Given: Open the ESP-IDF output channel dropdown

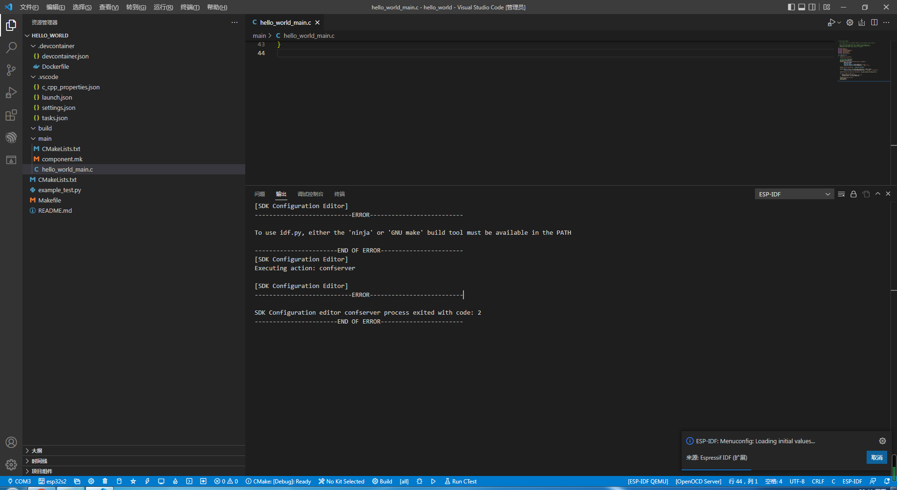Looking at the screenshot, I should [x=794, y=194].
